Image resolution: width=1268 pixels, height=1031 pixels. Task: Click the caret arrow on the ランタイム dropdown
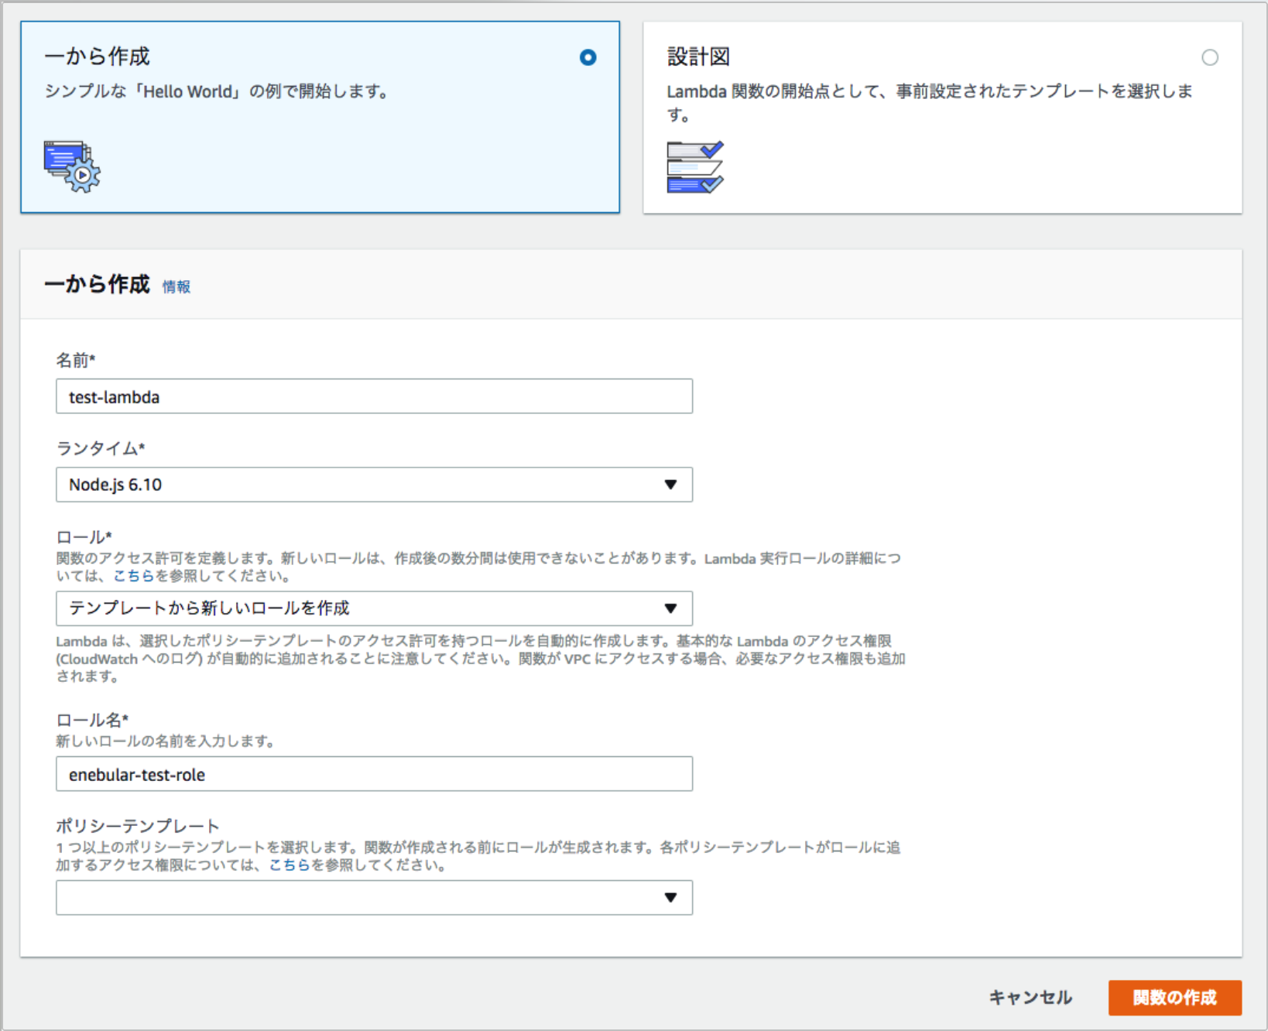tap(670, 485)
